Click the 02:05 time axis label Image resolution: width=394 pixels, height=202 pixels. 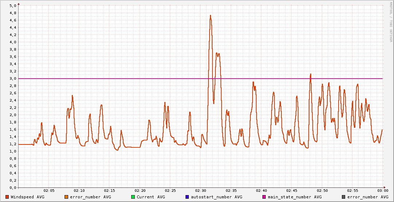(49, 190)
